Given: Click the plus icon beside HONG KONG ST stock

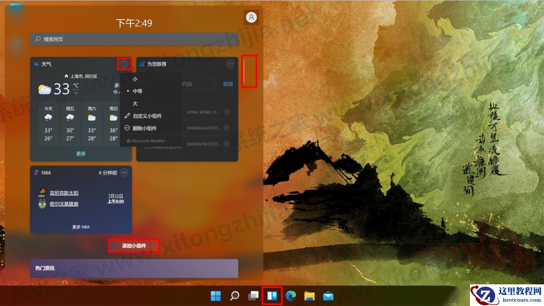Looking at the screenshot, I should pos(227,112).
